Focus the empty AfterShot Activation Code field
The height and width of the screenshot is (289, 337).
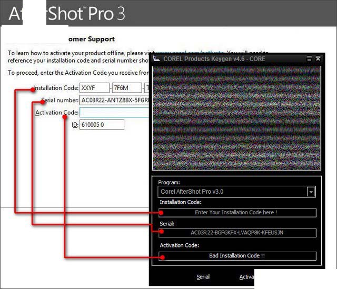114,112
